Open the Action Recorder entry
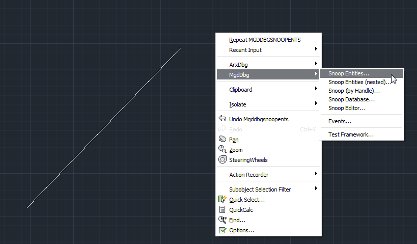 click(268, 175)
